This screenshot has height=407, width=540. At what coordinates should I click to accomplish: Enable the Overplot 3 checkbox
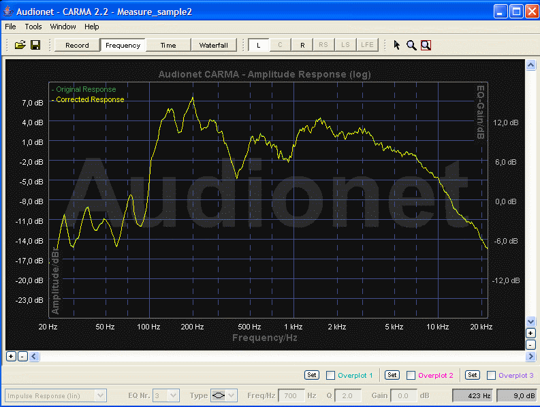point(492,375)
